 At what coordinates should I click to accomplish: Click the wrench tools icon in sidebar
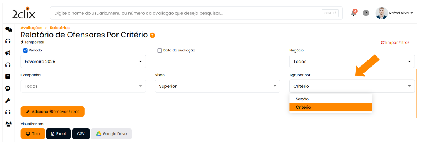click(x=8, y=100)
